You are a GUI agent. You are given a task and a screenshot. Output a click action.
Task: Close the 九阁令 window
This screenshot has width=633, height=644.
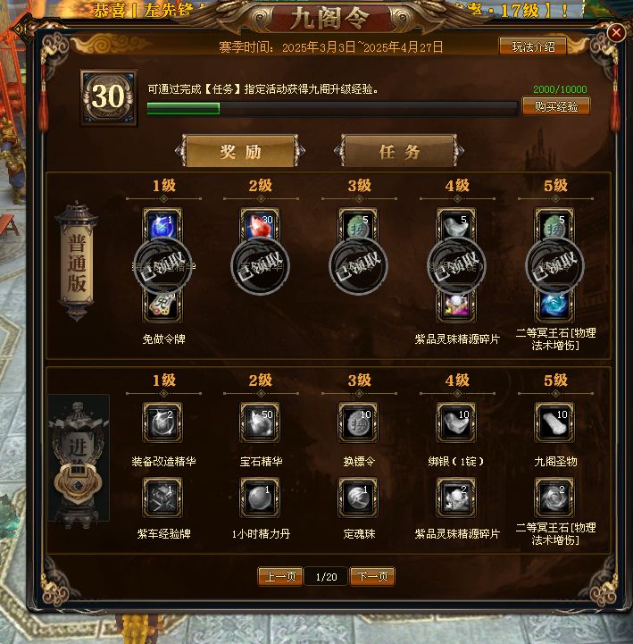click(x=616, y=32)
